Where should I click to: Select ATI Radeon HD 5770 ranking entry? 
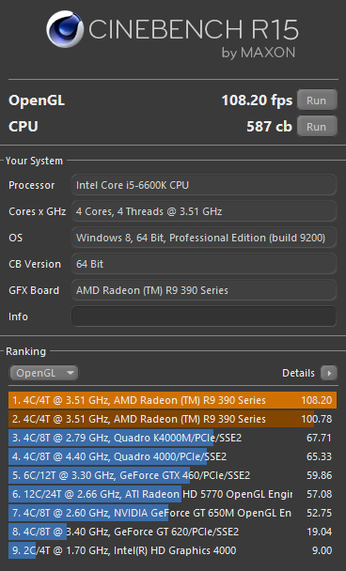[x=172, y=494]
